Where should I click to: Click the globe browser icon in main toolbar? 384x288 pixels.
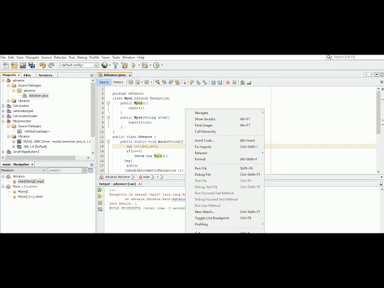(x=104, y=65)
